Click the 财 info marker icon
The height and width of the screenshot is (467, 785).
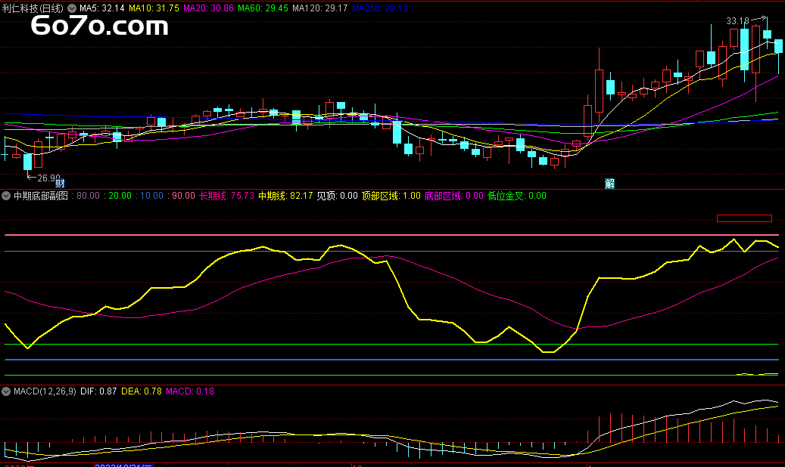[x=60, y=183]
